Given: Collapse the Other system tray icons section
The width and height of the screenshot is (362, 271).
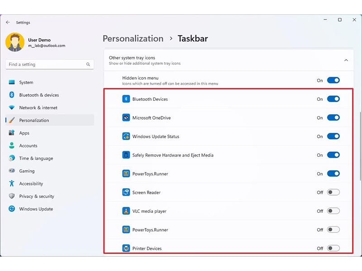Looking at the screenshot, I should point(346,60).
